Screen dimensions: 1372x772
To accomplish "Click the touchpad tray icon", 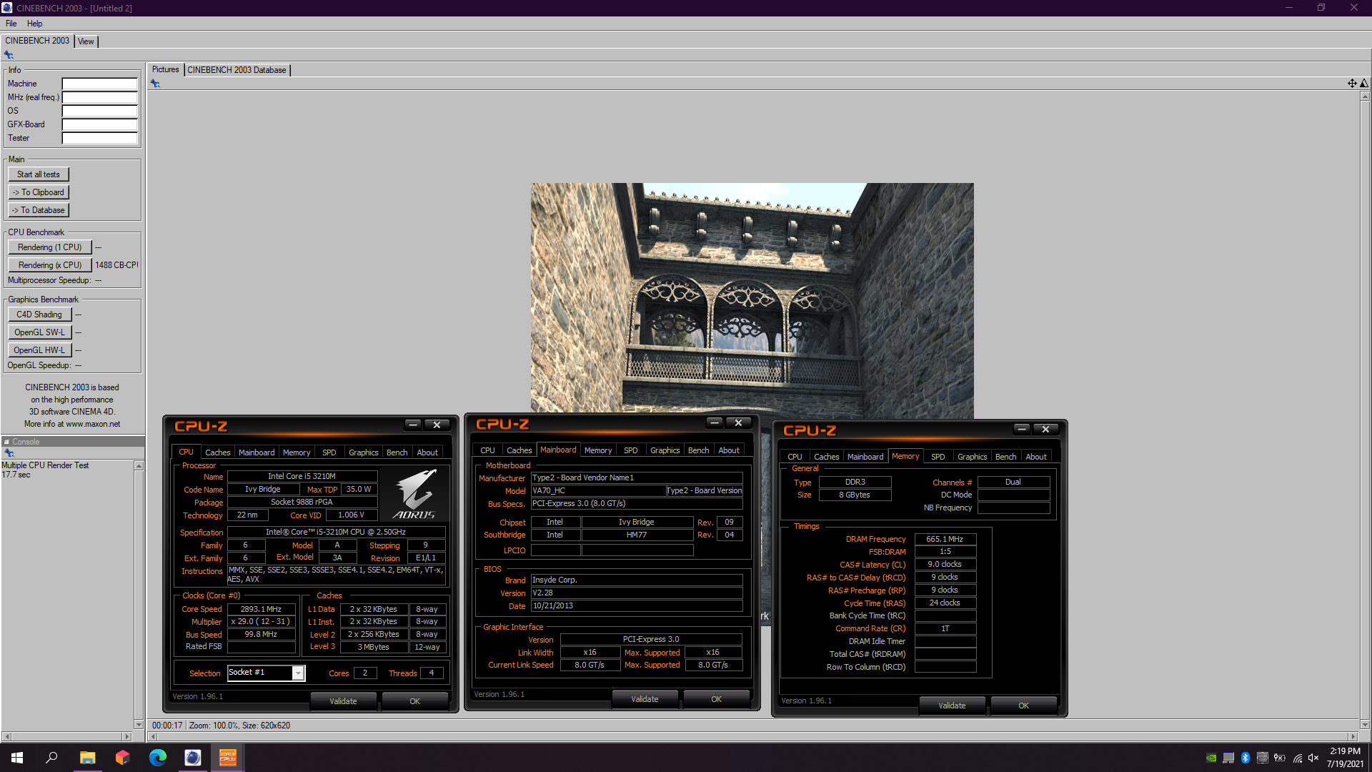I will point(1228,758).
